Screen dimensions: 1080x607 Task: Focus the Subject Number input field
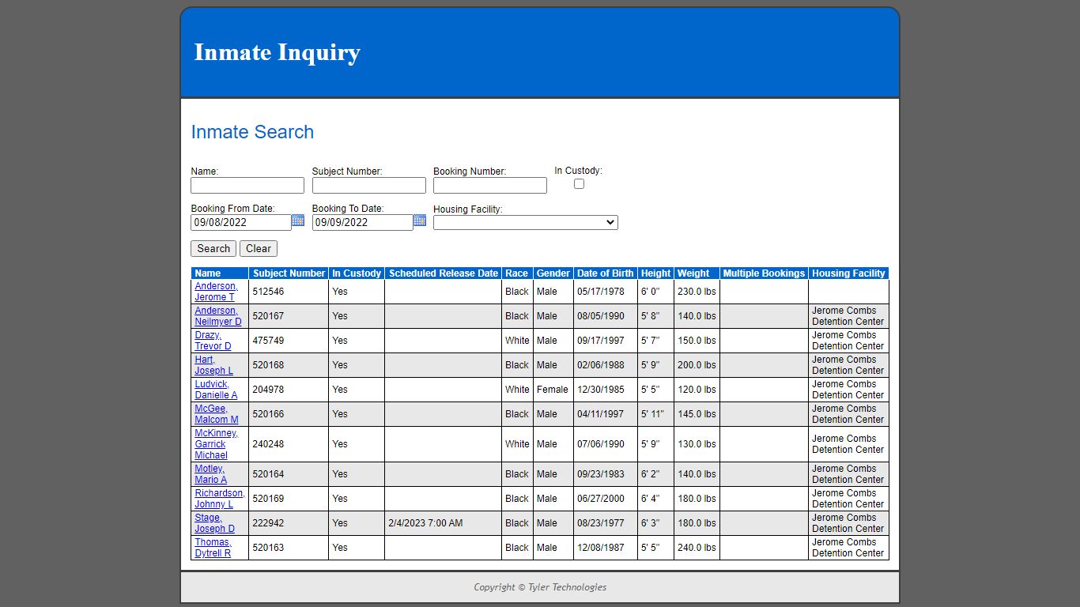(x=369, y=186)
